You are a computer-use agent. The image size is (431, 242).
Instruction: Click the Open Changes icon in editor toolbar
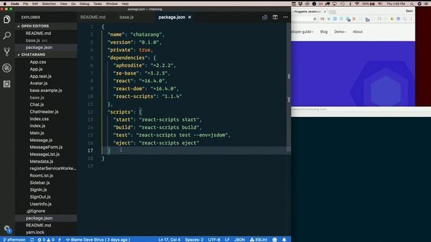click(x=265, y=17)
